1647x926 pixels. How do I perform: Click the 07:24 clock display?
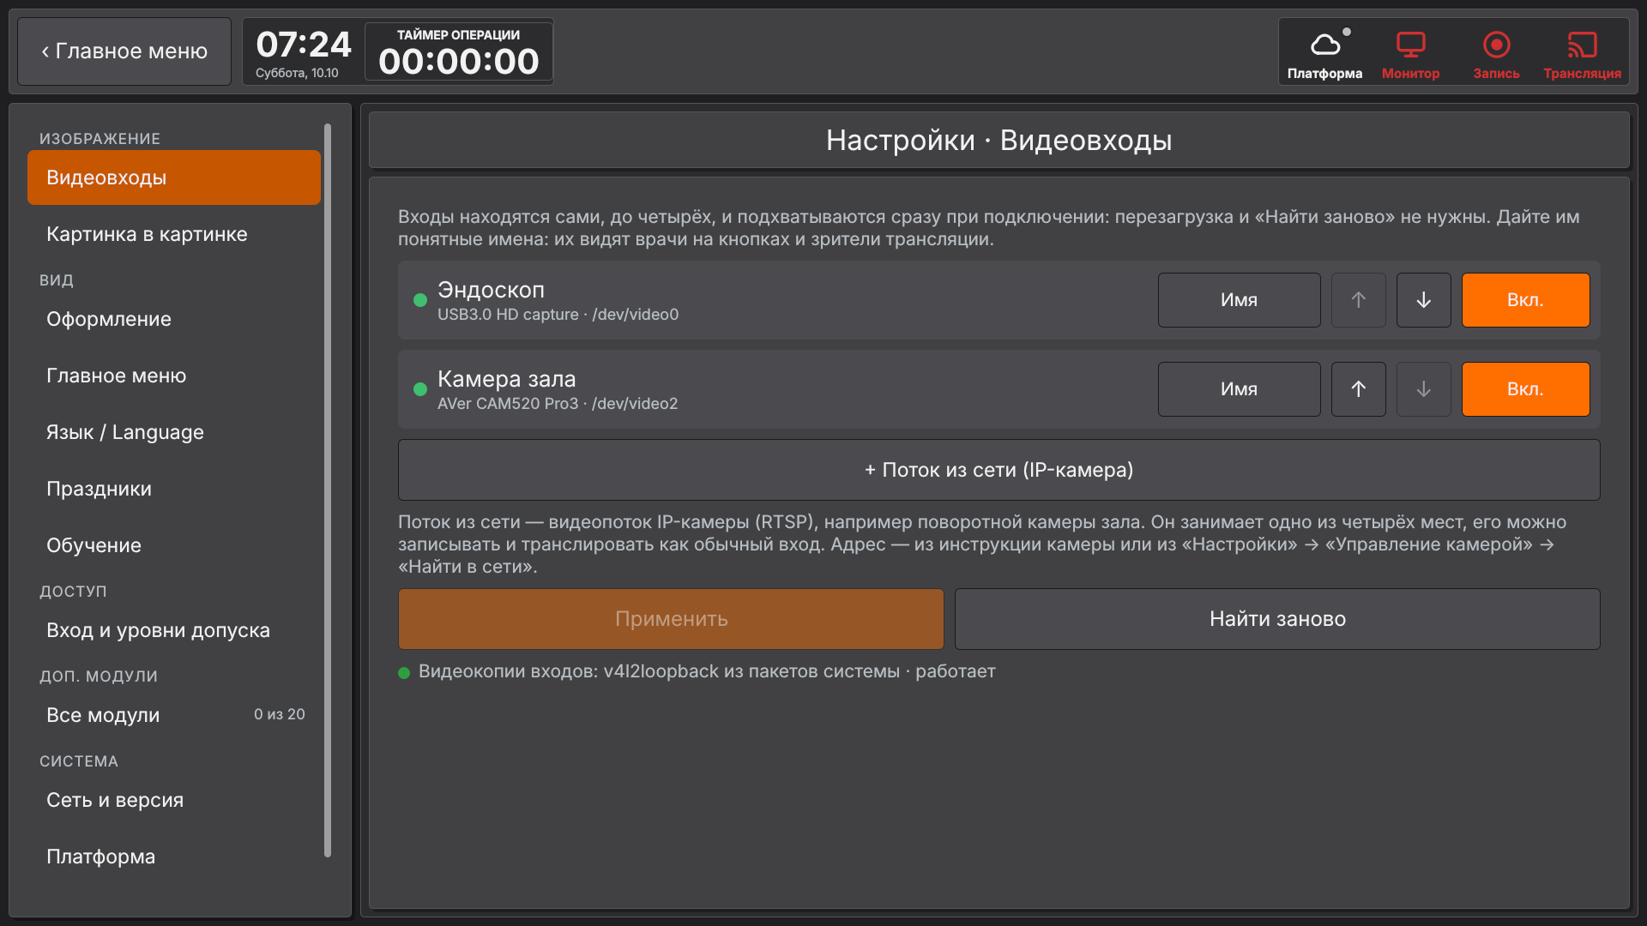(x=304, y=45)
